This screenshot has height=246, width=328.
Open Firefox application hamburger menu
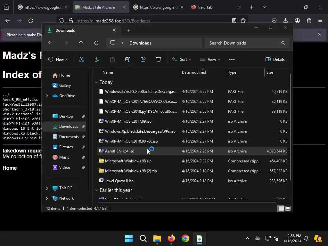320,20
